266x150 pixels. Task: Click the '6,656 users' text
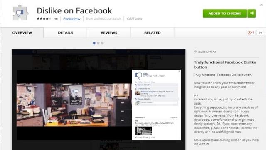(135, 18)
